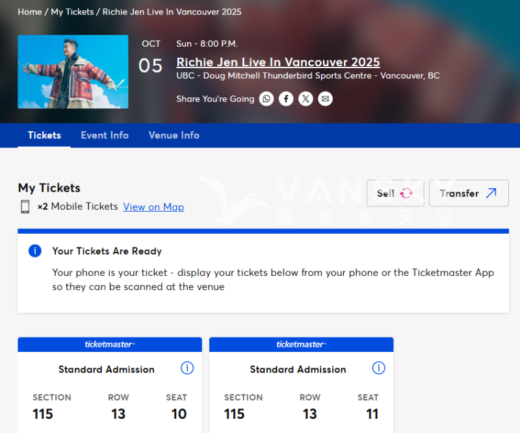Click the mobile phone tickets icon
This screenshot has height=433, width=520.
25,207
